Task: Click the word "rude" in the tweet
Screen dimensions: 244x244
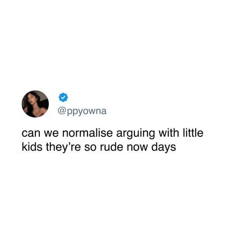Action: pos(112,147)
